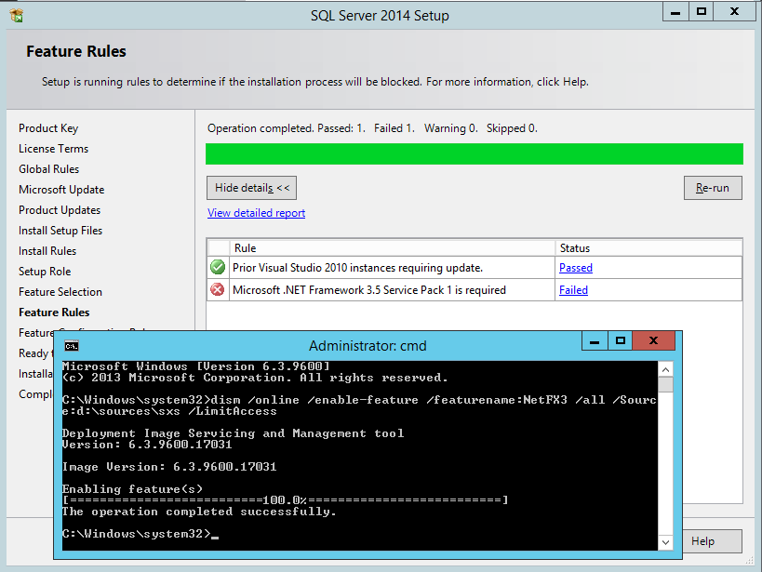
Task: Minimize the Administrator cmd window
Action: (x=596, y=341)
